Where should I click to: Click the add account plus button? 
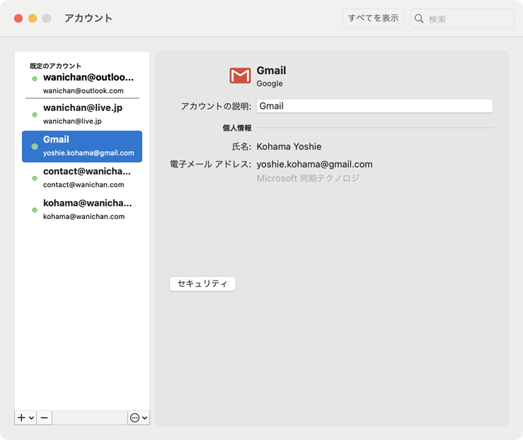[21, 417]
